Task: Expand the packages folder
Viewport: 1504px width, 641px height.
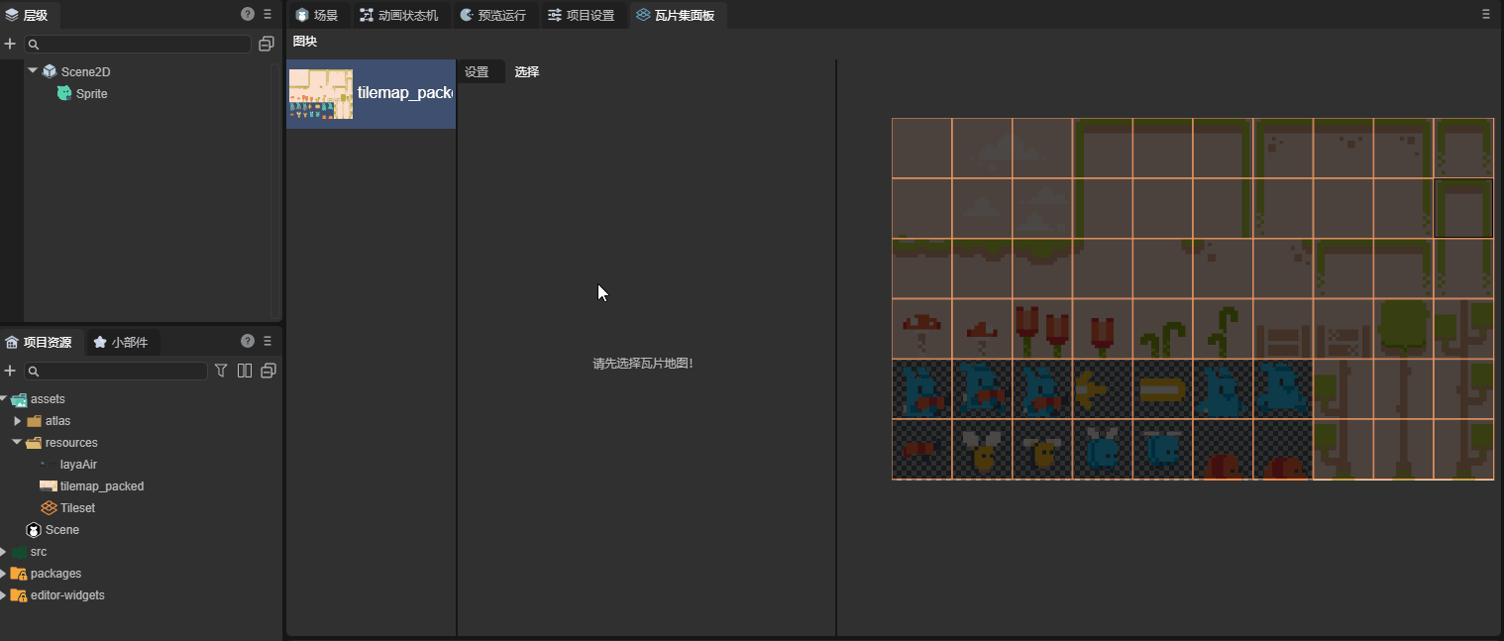Action: (4, 574)
